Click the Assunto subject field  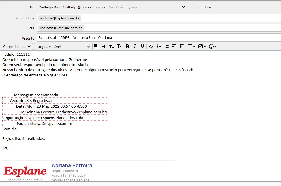coord(159,38)
